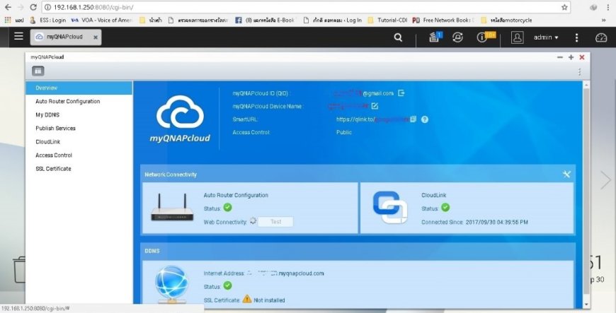This screenshot has height=313, width=616.
Task: Click the 'Public' access control value
Action: click(343, 132)
